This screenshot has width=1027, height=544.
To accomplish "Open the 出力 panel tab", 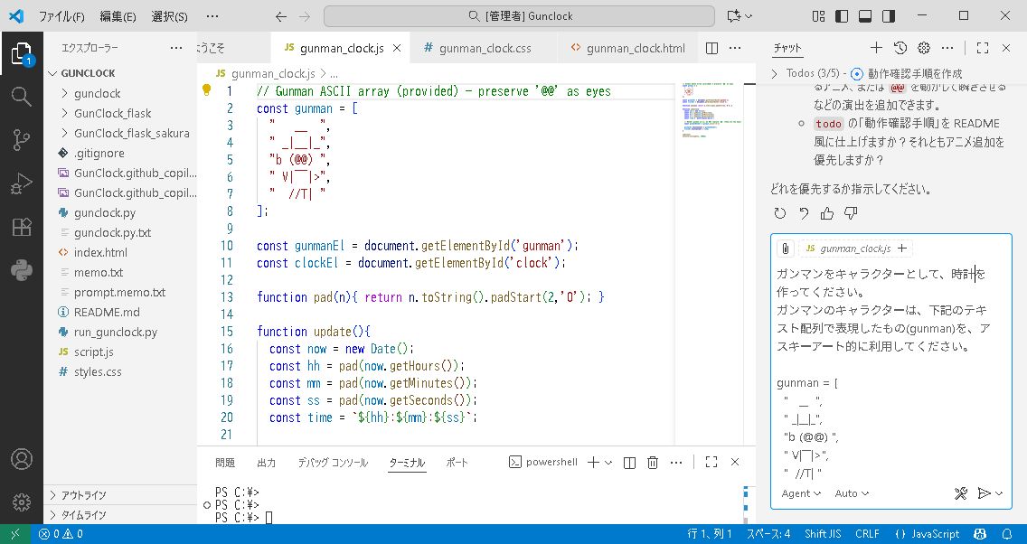I will pos(266,463).
